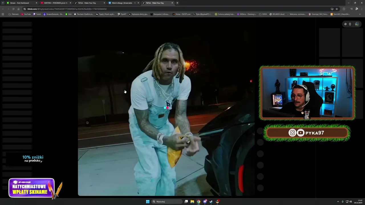Image resolution: width=365 pixels, height=205 pixels.
Task: Open the EXCEL bookmarks folder
Action: tap(263, 14)
